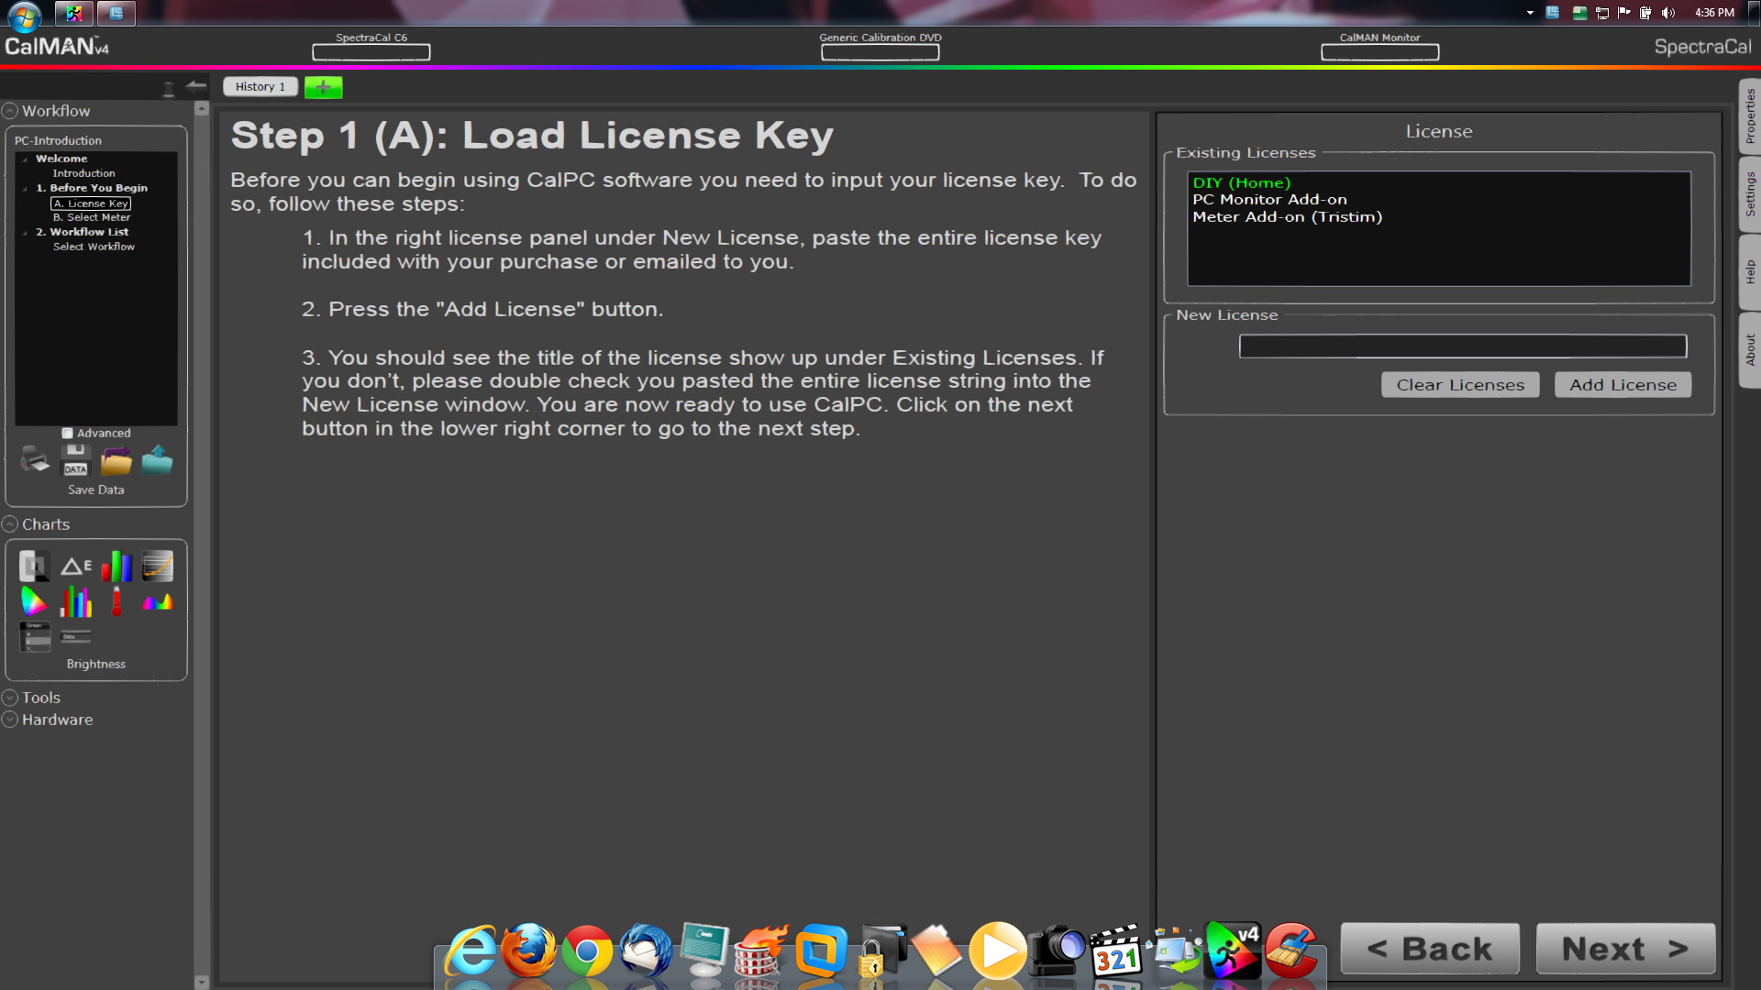Open the color temperature thermometer chart
Image resolution: width=1761 pixels, height=990 pixels.
(x=116, y=601)
